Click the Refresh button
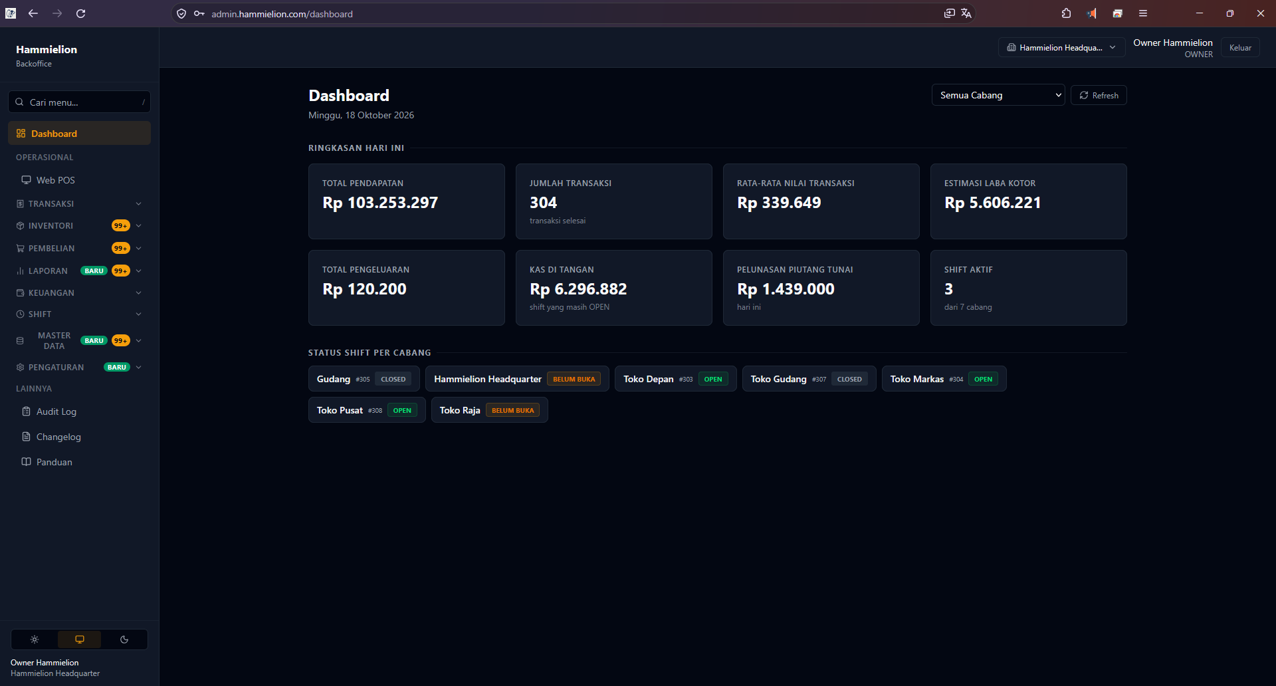 point(1099,95)
